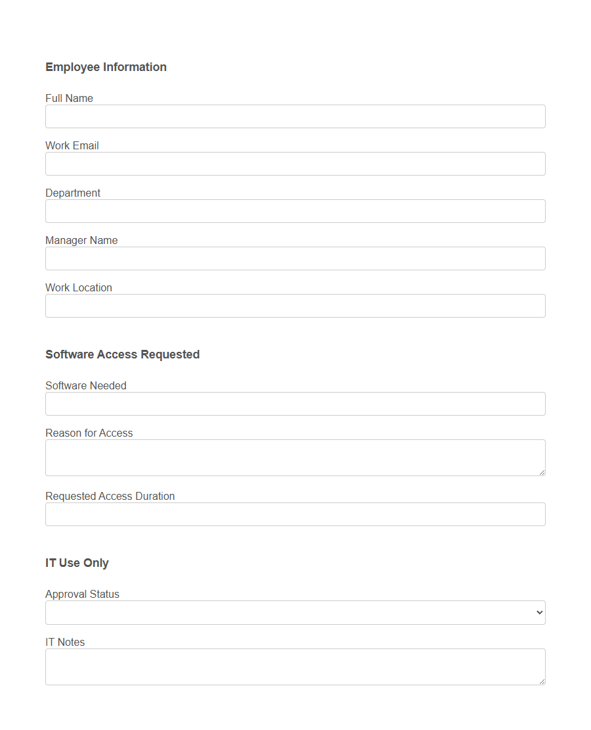
Task: Click inside the Reason for Access textarea
Action: coord(295,457)
